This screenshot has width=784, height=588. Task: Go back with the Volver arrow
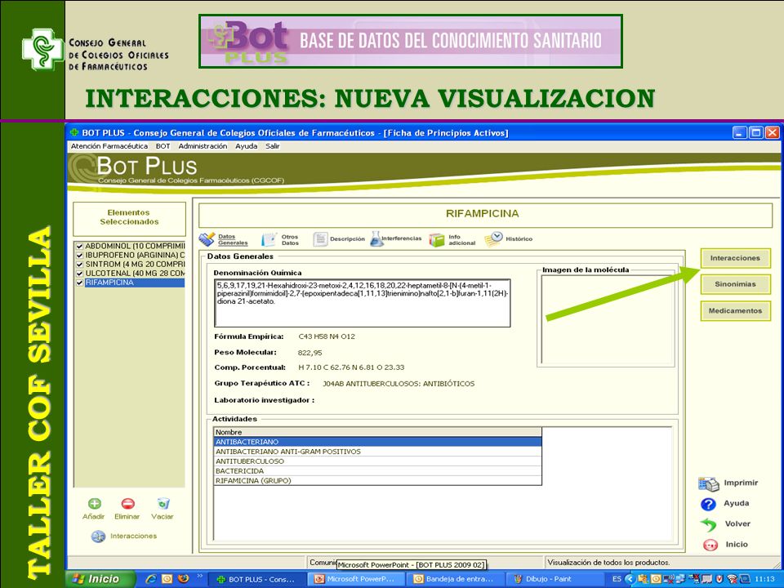click(x=709, y=524)
